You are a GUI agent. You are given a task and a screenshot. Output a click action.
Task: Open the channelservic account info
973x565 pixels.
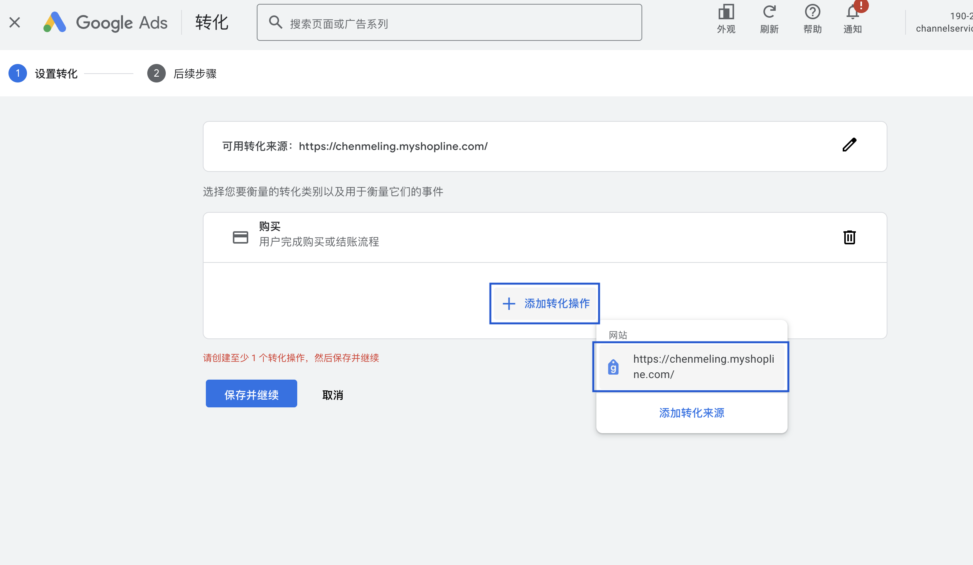tap(944, 22)
